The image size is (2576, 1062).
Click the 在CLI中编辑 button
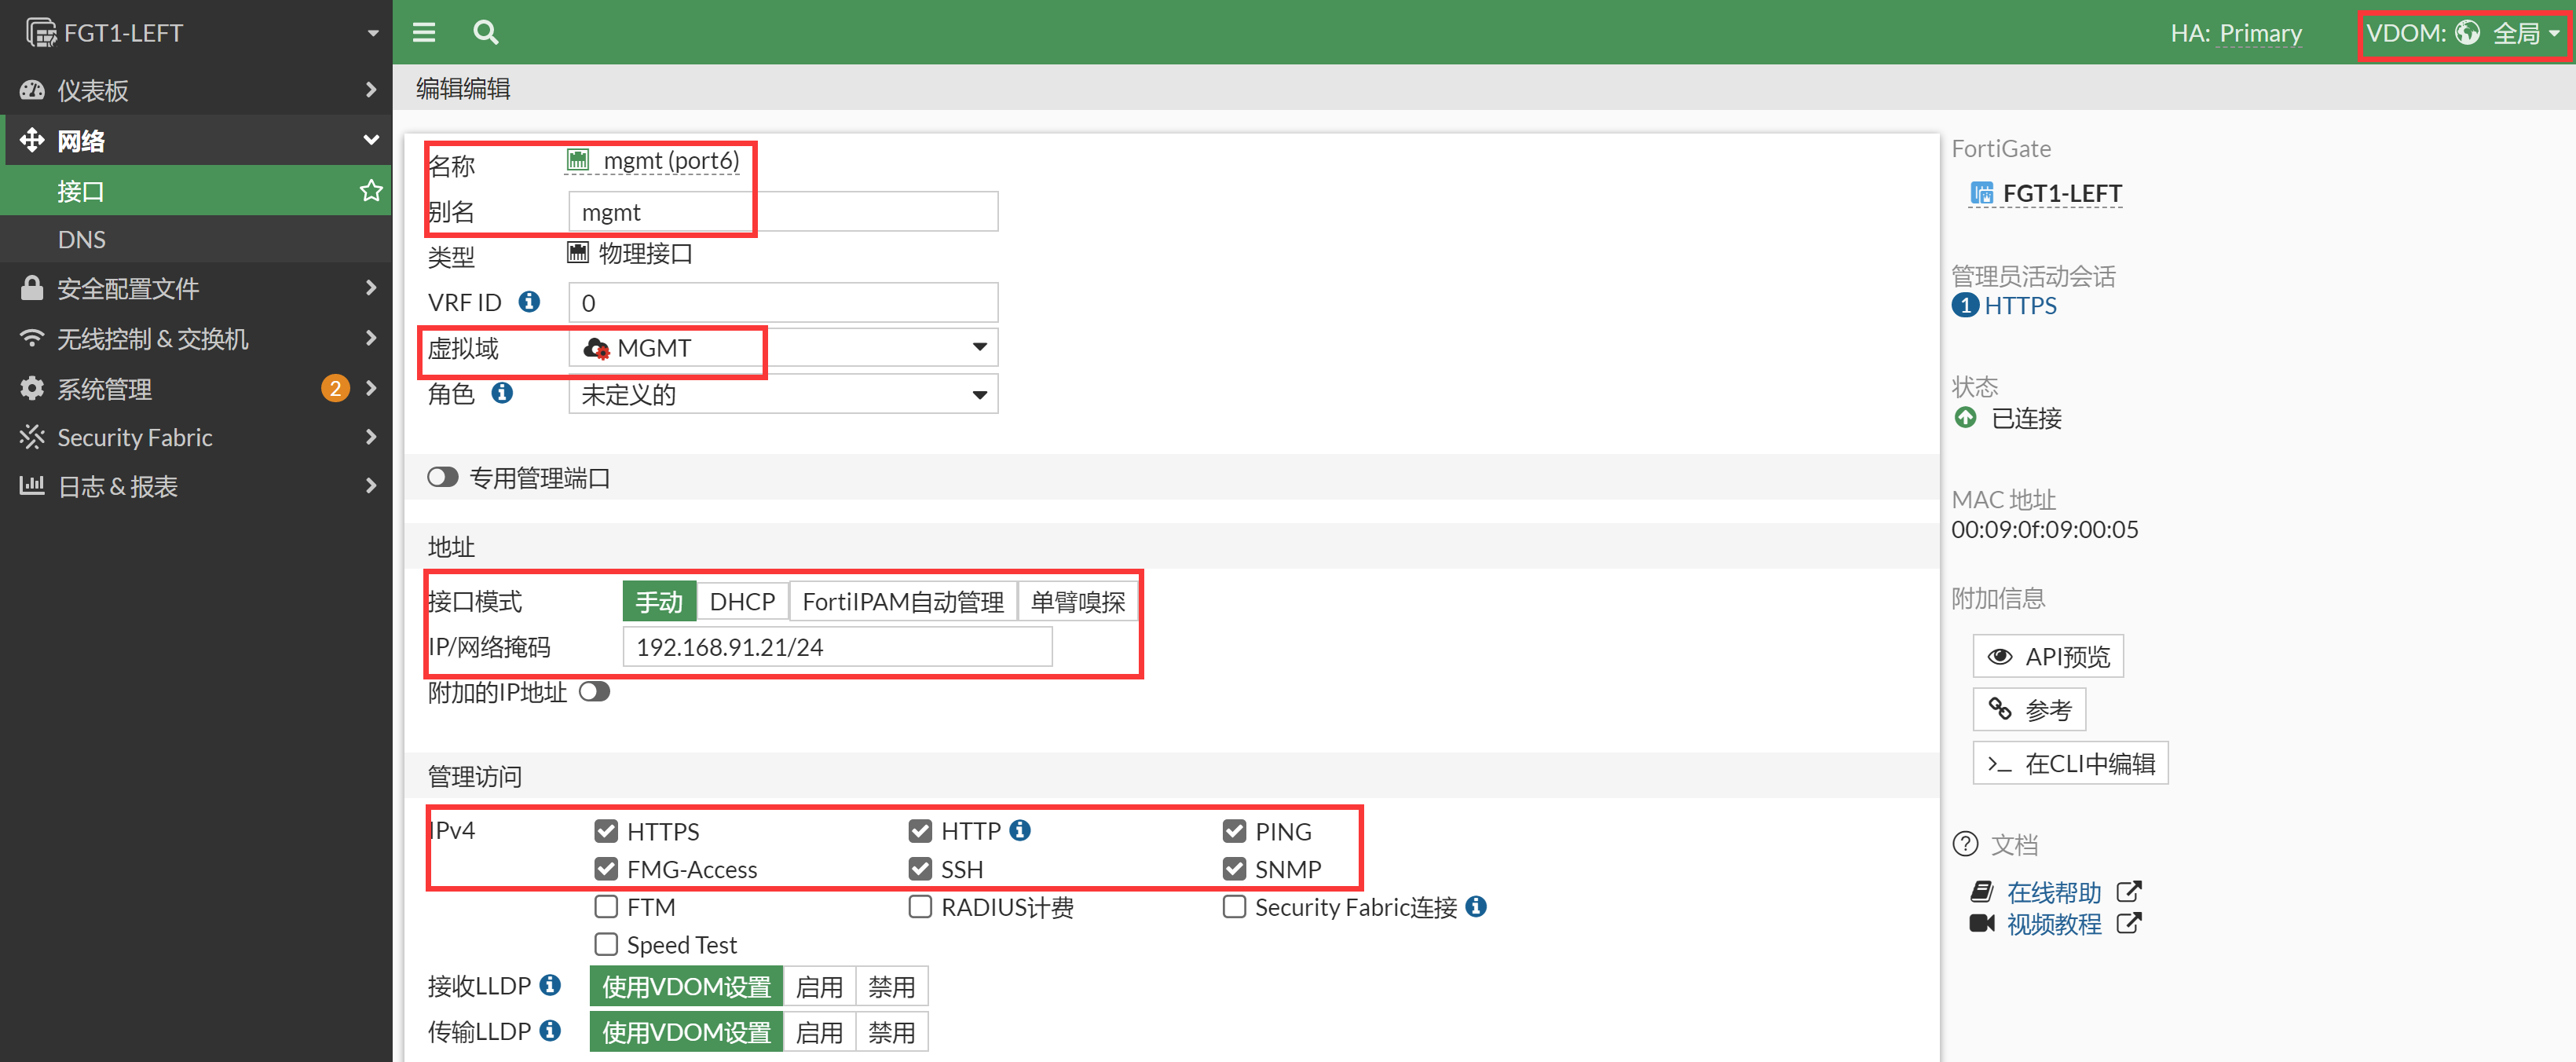[x=2070, y=763]
